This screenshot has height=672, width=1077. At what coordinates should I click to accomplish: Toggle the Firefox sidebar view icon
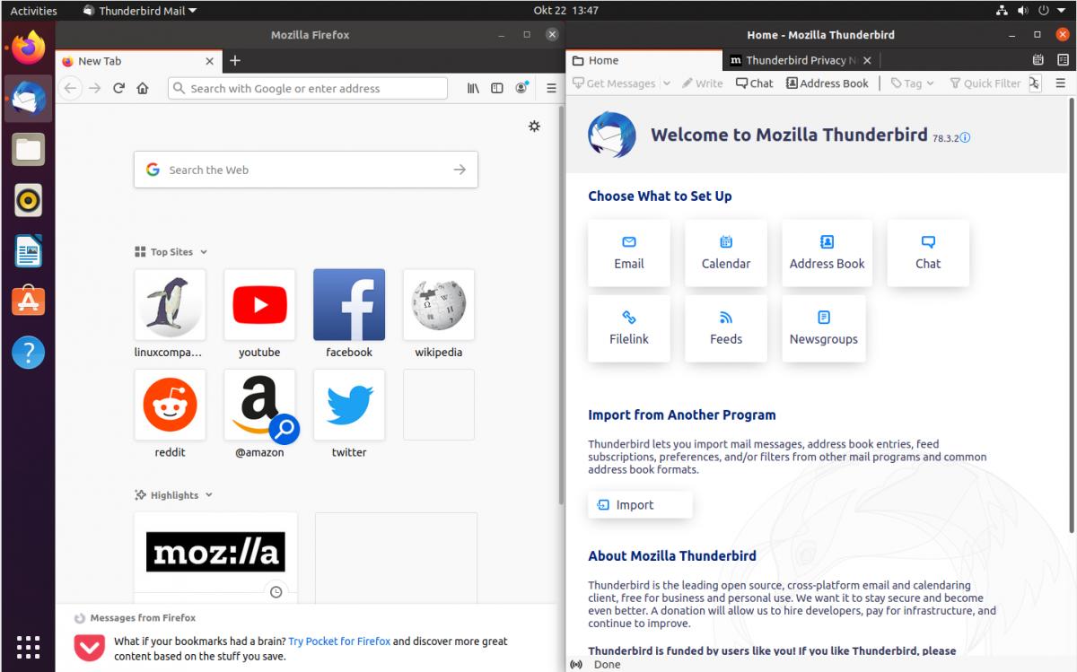pyautogui.click(x=497, y=88)
